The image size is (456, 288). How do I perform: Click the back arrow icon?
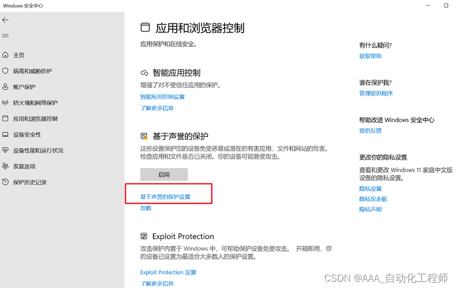(x=5, y=20)
